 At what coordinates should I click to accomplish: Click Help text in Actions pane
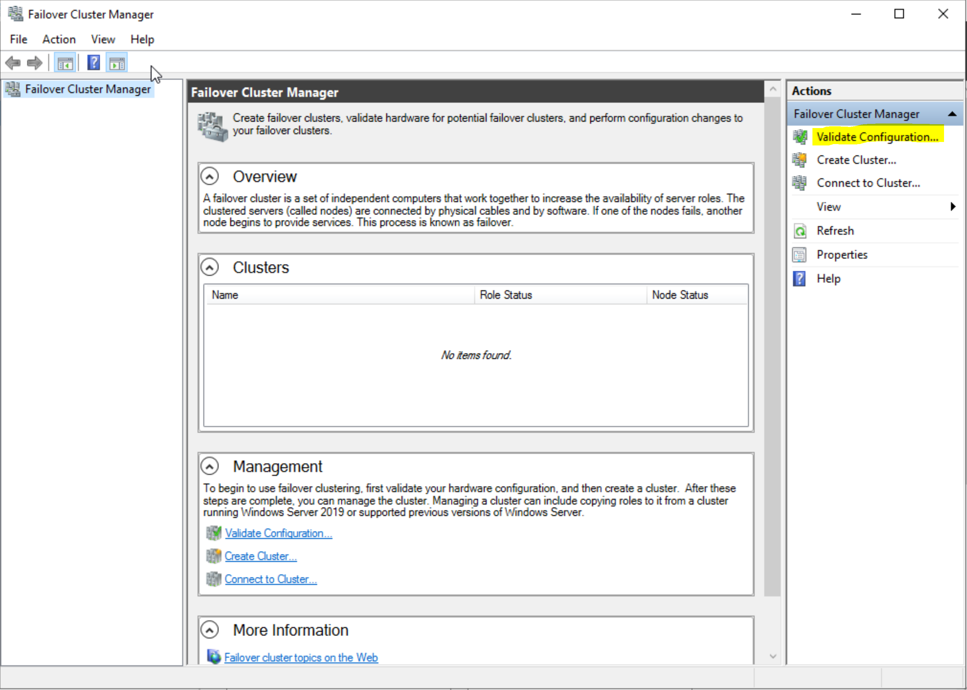pyautogui.click(x=829, y=279)
